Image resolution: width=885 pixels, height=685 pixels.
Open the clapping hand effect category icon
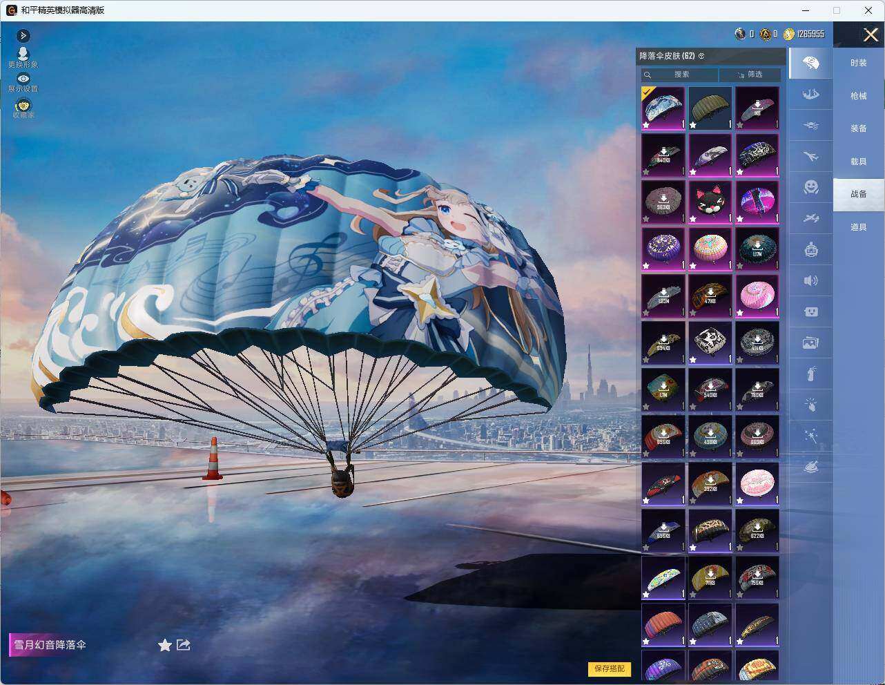pyautogui.click(x=811, y=405)
